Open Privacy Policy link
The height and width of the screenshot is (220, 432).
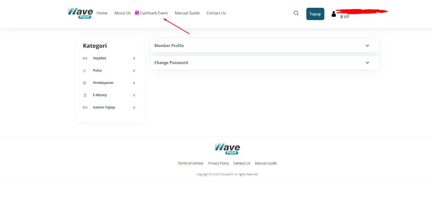(218, 163)
